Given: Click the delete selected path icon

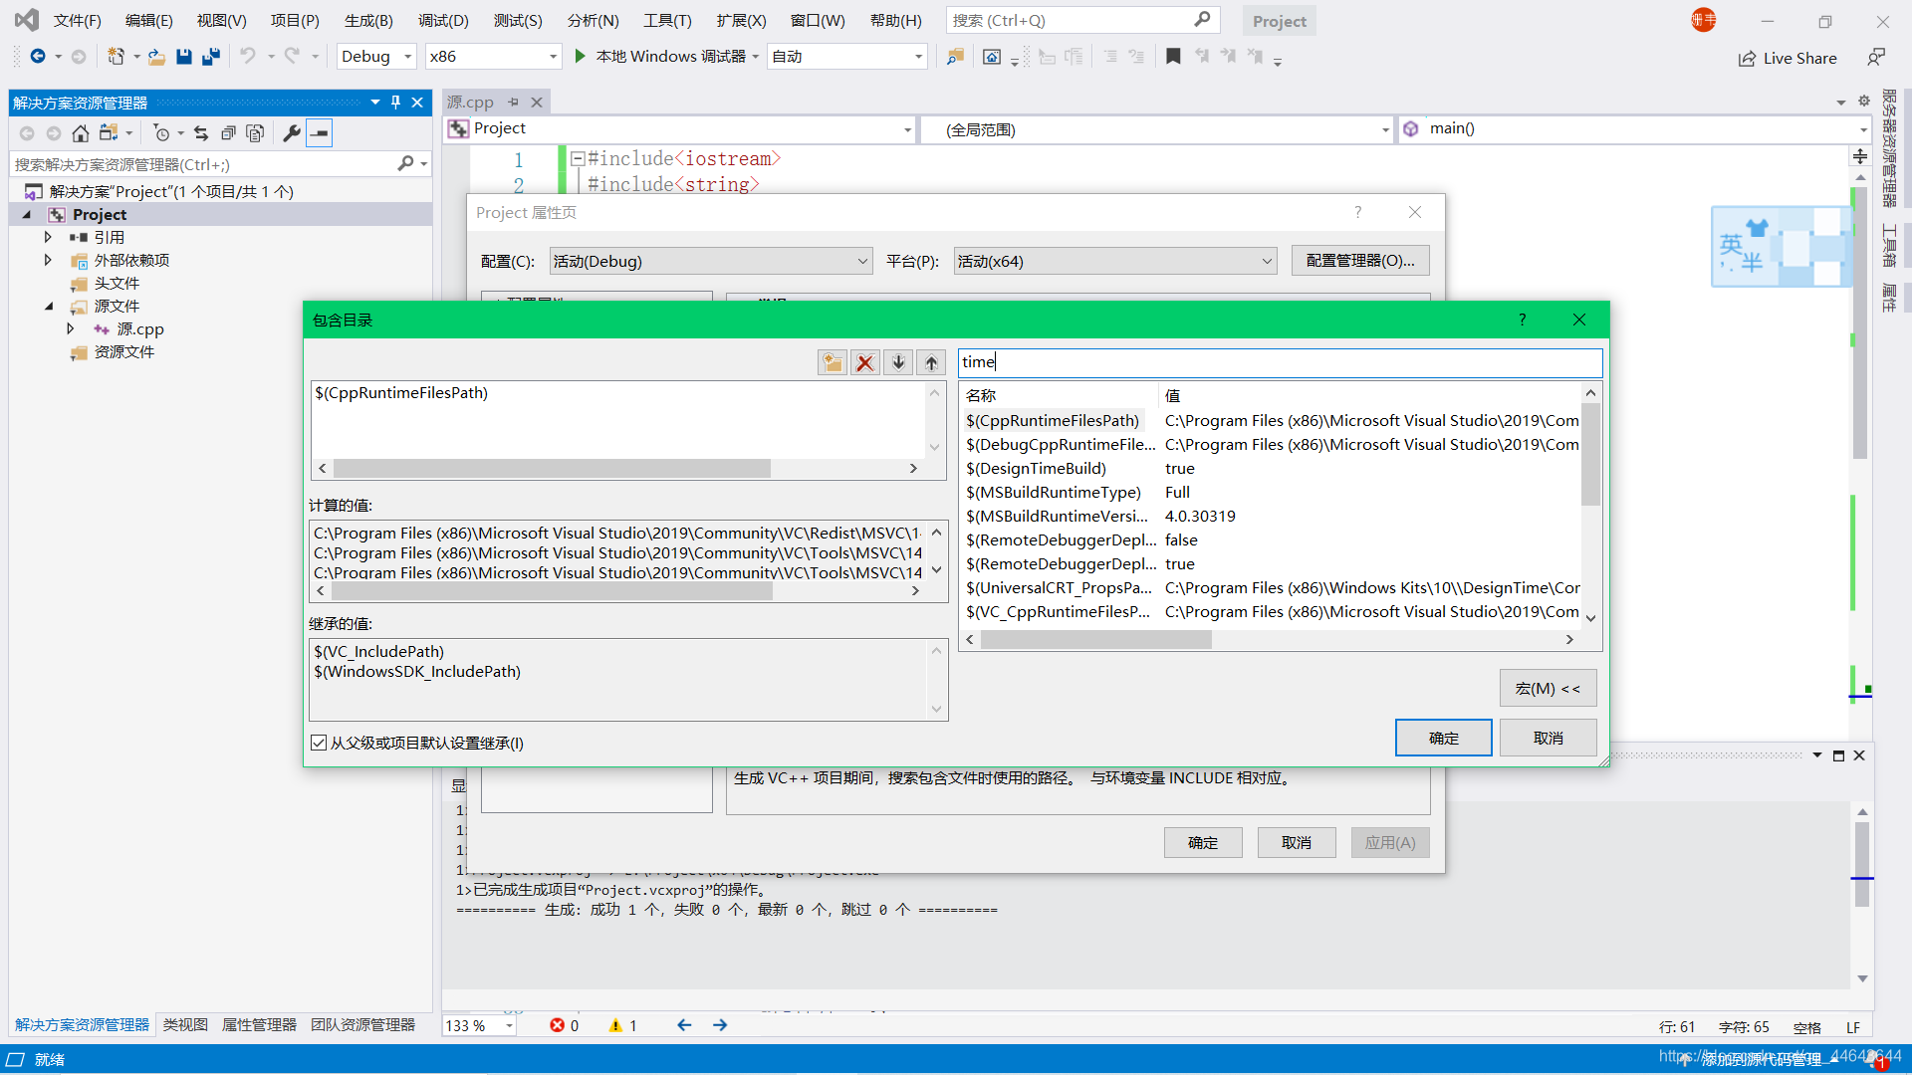Looking at the screenshot, I should 864,361.
